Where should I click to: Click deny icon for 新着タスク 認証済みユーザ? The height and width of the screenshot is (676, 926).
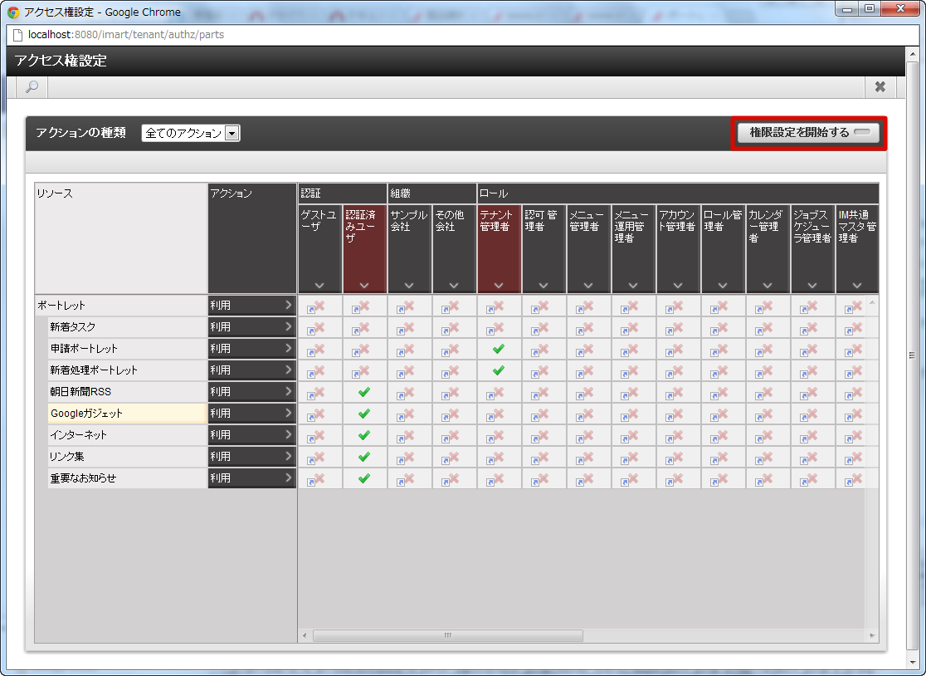pos(361,328)
